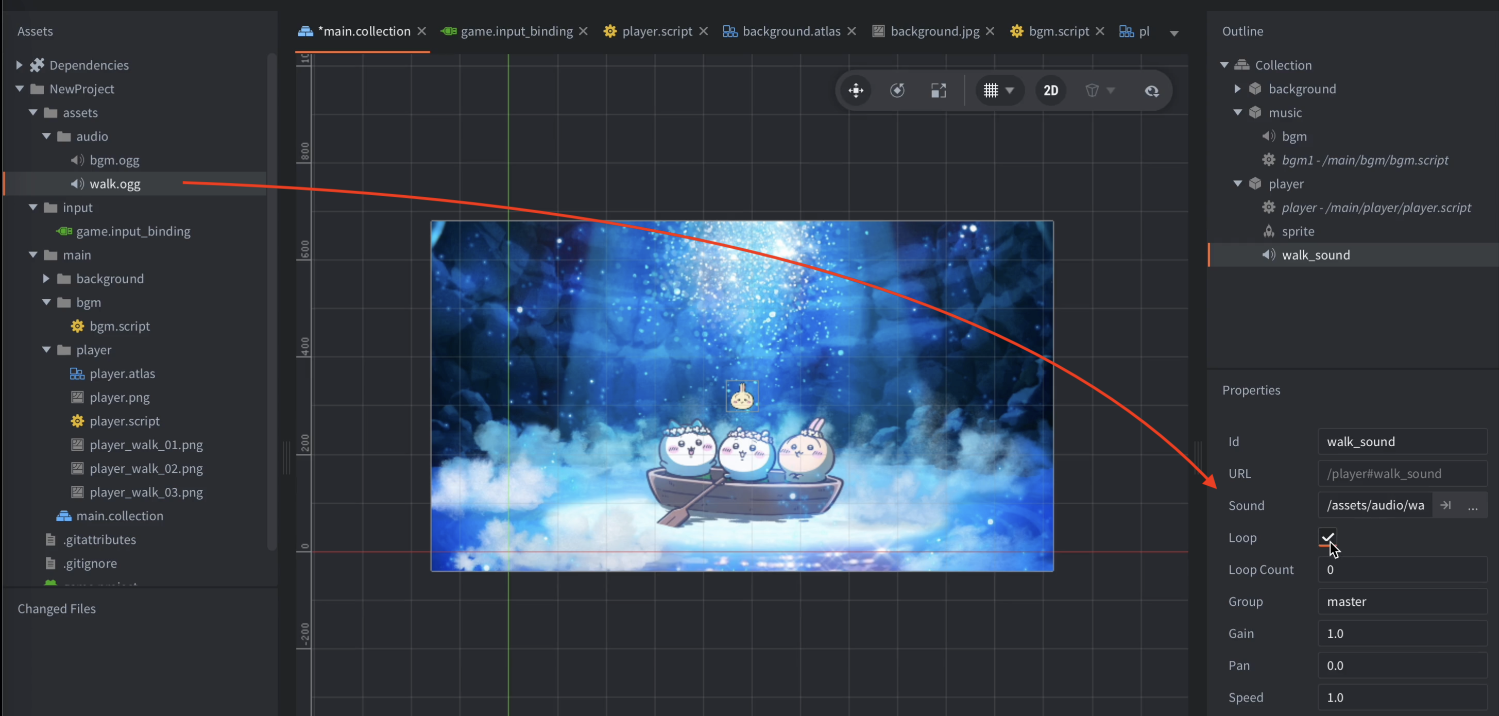1499x716 pixels.
Task: Toggle the grid visibility icon
Action: point(991,90)
